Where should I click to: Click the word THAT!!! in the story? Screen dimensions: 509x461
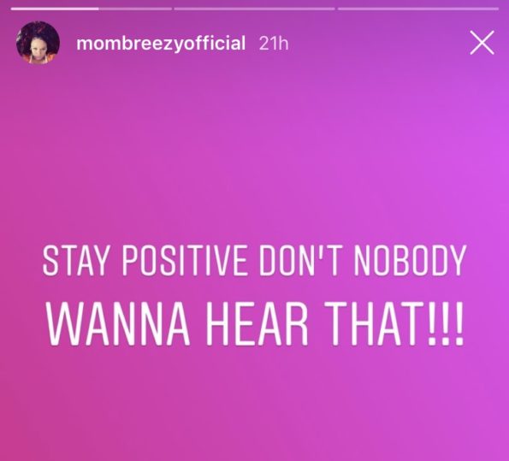(394, 324)
